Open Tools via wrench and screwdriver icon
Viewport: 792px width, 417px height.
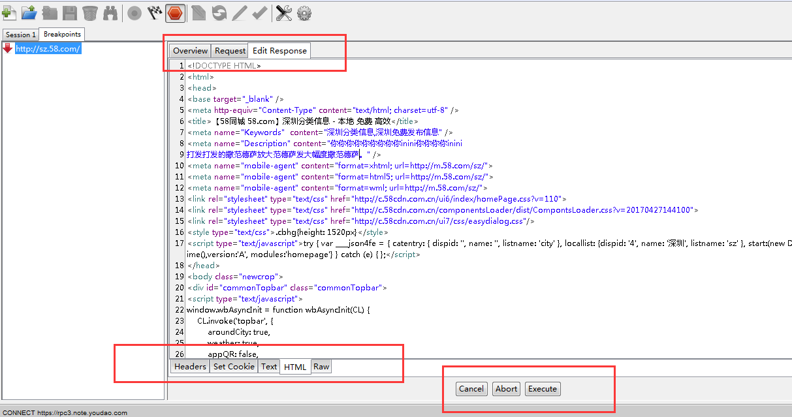pos(284,12)
